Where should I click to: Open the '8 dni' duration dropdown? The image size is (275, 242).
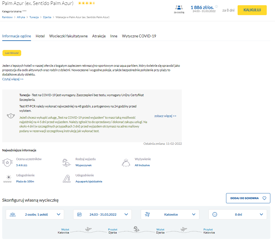[x=238, y=215]
